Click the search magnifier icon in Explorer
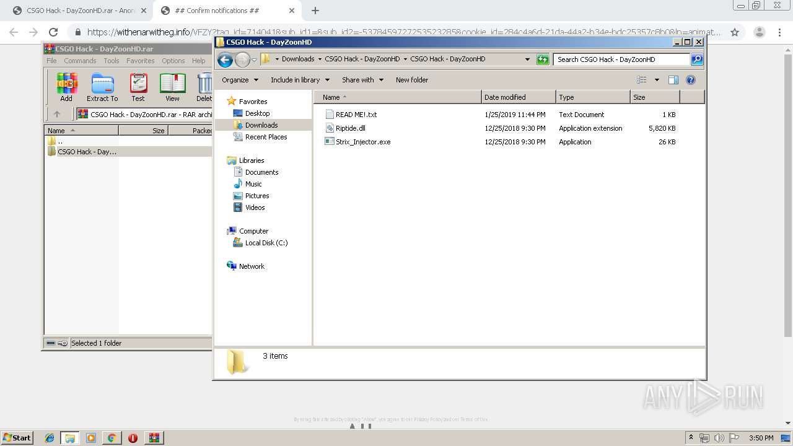 click(x=697, y=59)
